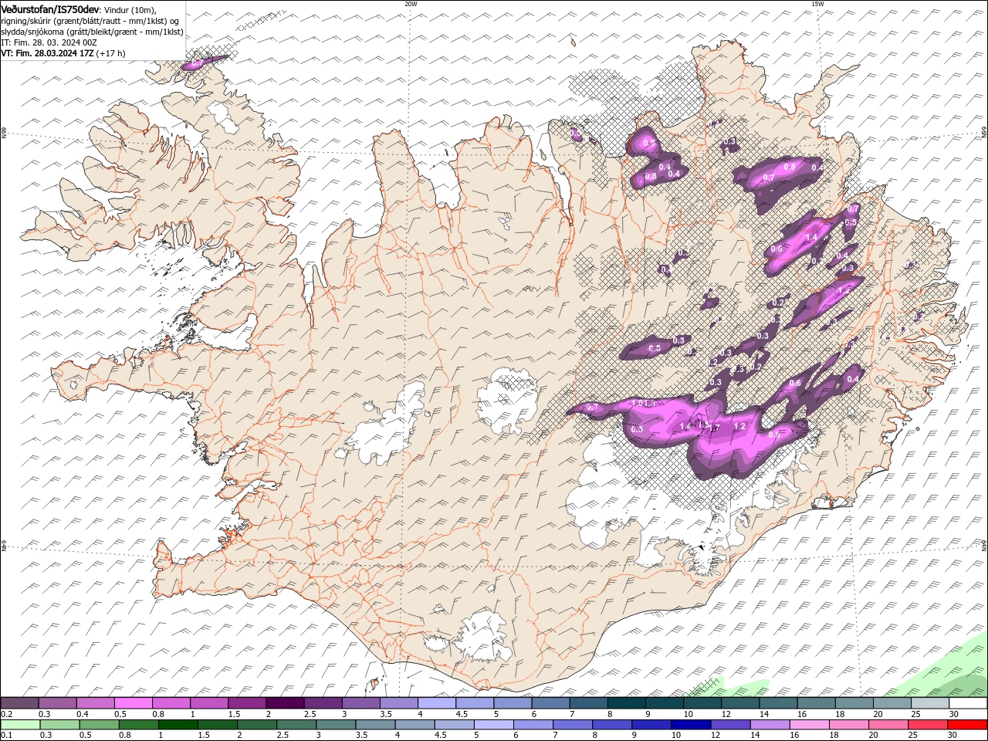This screenshot has height=741, width=988.
Task: Click the 'rigning/skúrir' legend description line
Action: point(90,20)
